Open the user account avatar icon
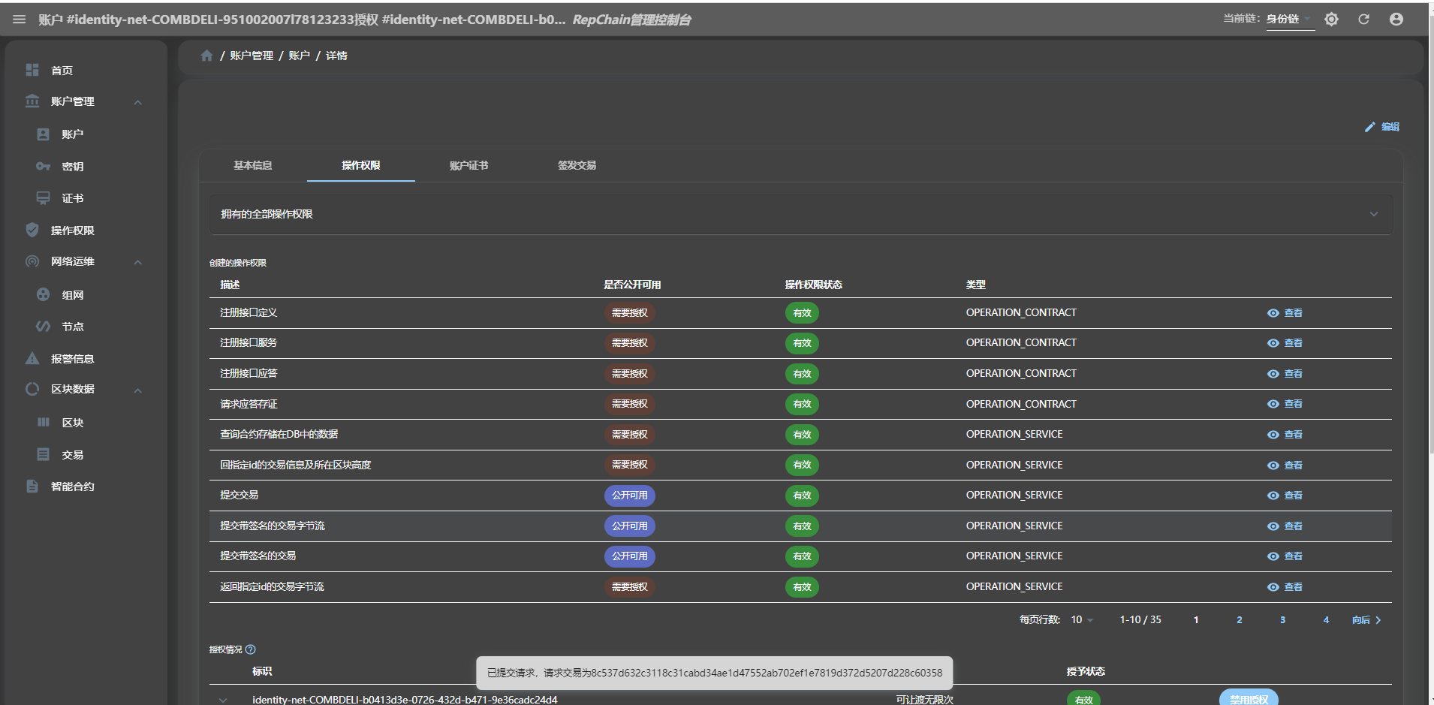Image resolution: width=1434 pixels, height=705 pixels. click(1396, 20)
